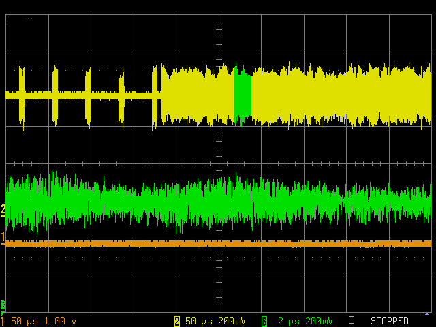Click the channel 1 indicator in status bar
The height and width of the screenshot is (327, 436).
(2, 321)
